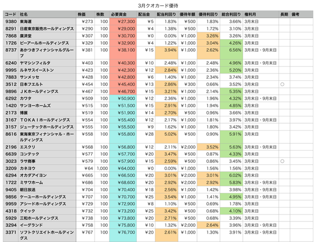Image resolution: width=316 pixels, height=242 pixels.
Task: Select company 三和ホールディングス
Action: click(39, 218)
